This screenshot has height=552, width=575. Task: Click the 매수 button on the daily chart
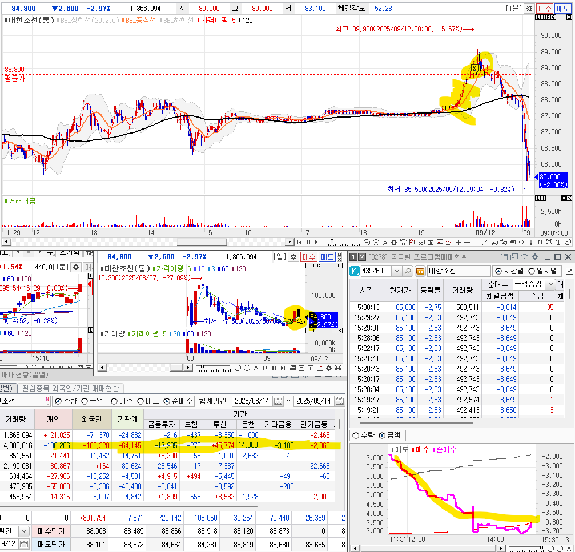point(309,257)
